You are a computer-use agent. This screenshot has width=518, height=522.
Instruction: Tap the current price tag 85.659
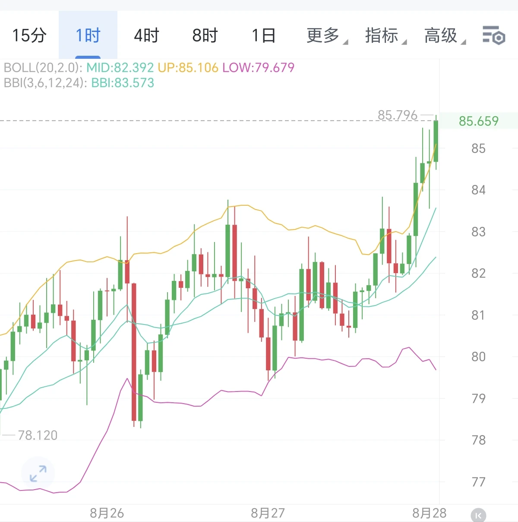479,121
